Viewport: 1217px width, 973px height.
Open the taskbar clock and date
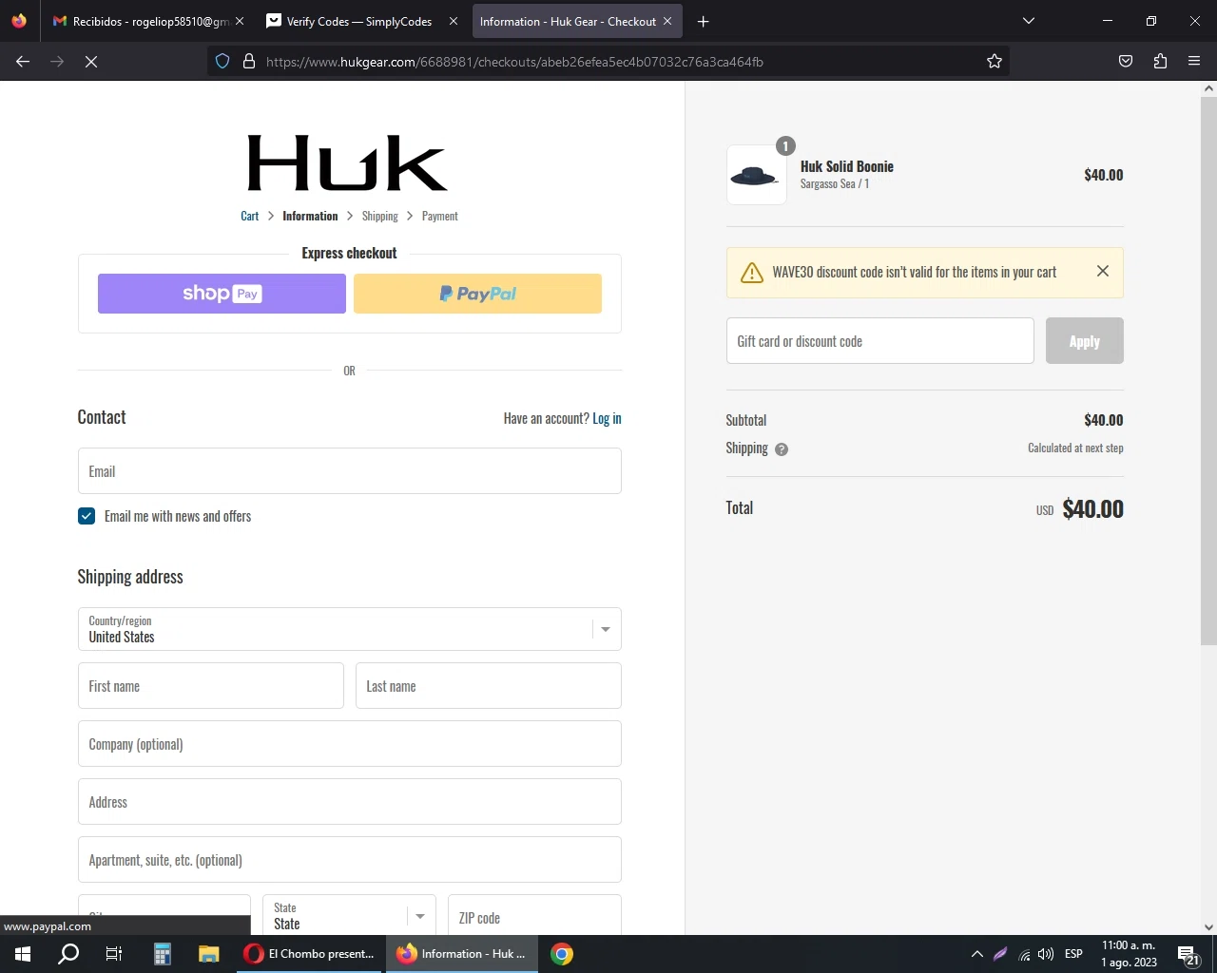[1129, 954]
